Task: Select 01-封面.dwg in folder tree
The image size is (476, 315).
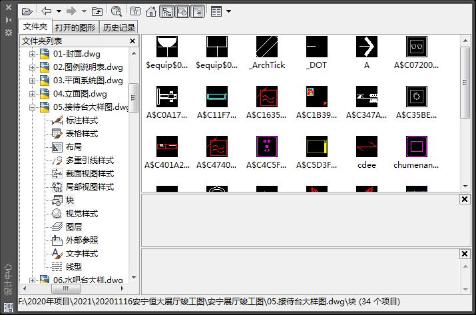Action: pos(77,54)
